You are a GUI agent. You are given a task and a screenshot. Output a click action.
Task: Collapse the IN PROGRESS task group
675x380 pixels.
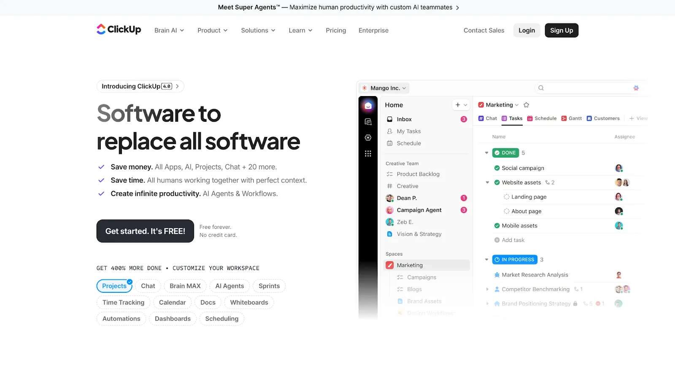point(486,260)
